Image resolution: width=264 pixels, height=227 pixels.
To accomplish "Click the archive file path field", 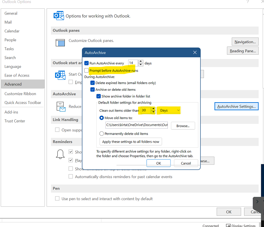I will pyautogui.click(x=136, y=125).
